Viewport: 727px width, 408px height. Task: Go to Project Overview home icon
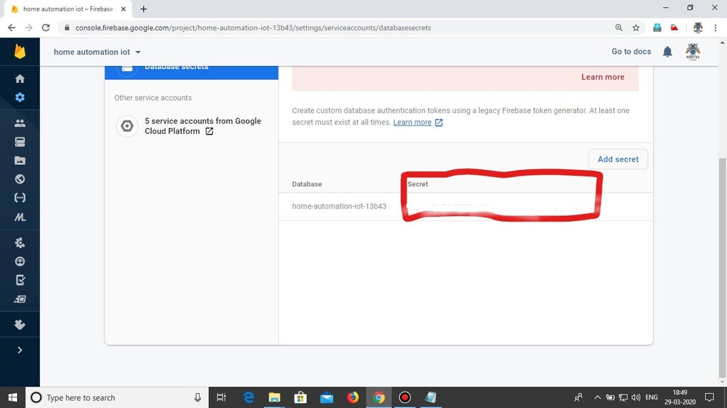[19, 79]
